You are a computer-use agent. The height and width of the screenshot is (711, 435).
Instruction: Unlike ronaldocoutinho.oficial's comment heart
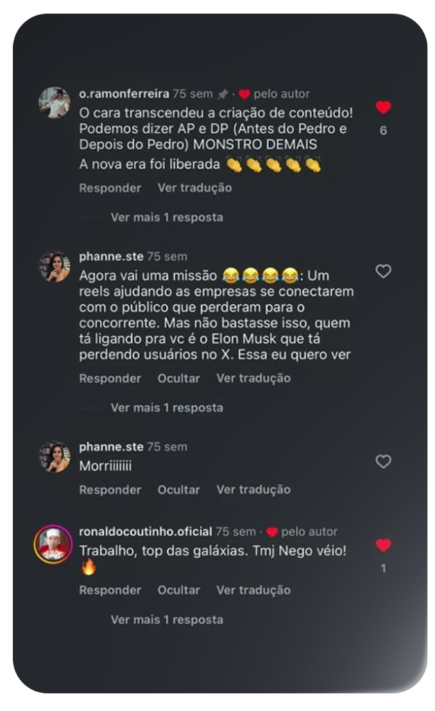point(383,546)
